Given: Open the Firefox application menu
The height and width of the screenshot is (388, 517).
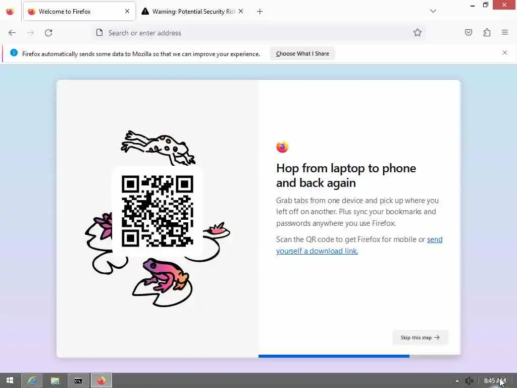Looking at the screenshot, I should (505, 32).
